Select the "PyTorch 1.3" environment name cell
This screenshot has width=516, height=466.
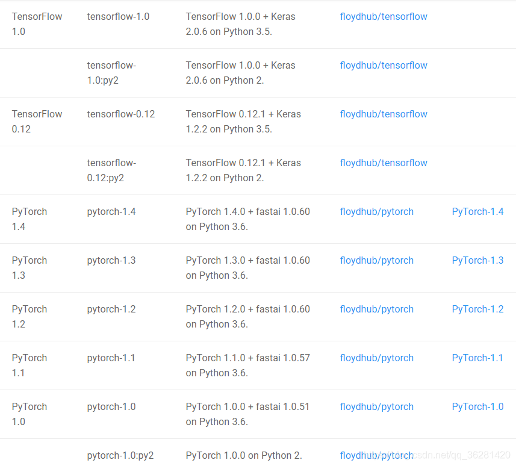[30, 267]
